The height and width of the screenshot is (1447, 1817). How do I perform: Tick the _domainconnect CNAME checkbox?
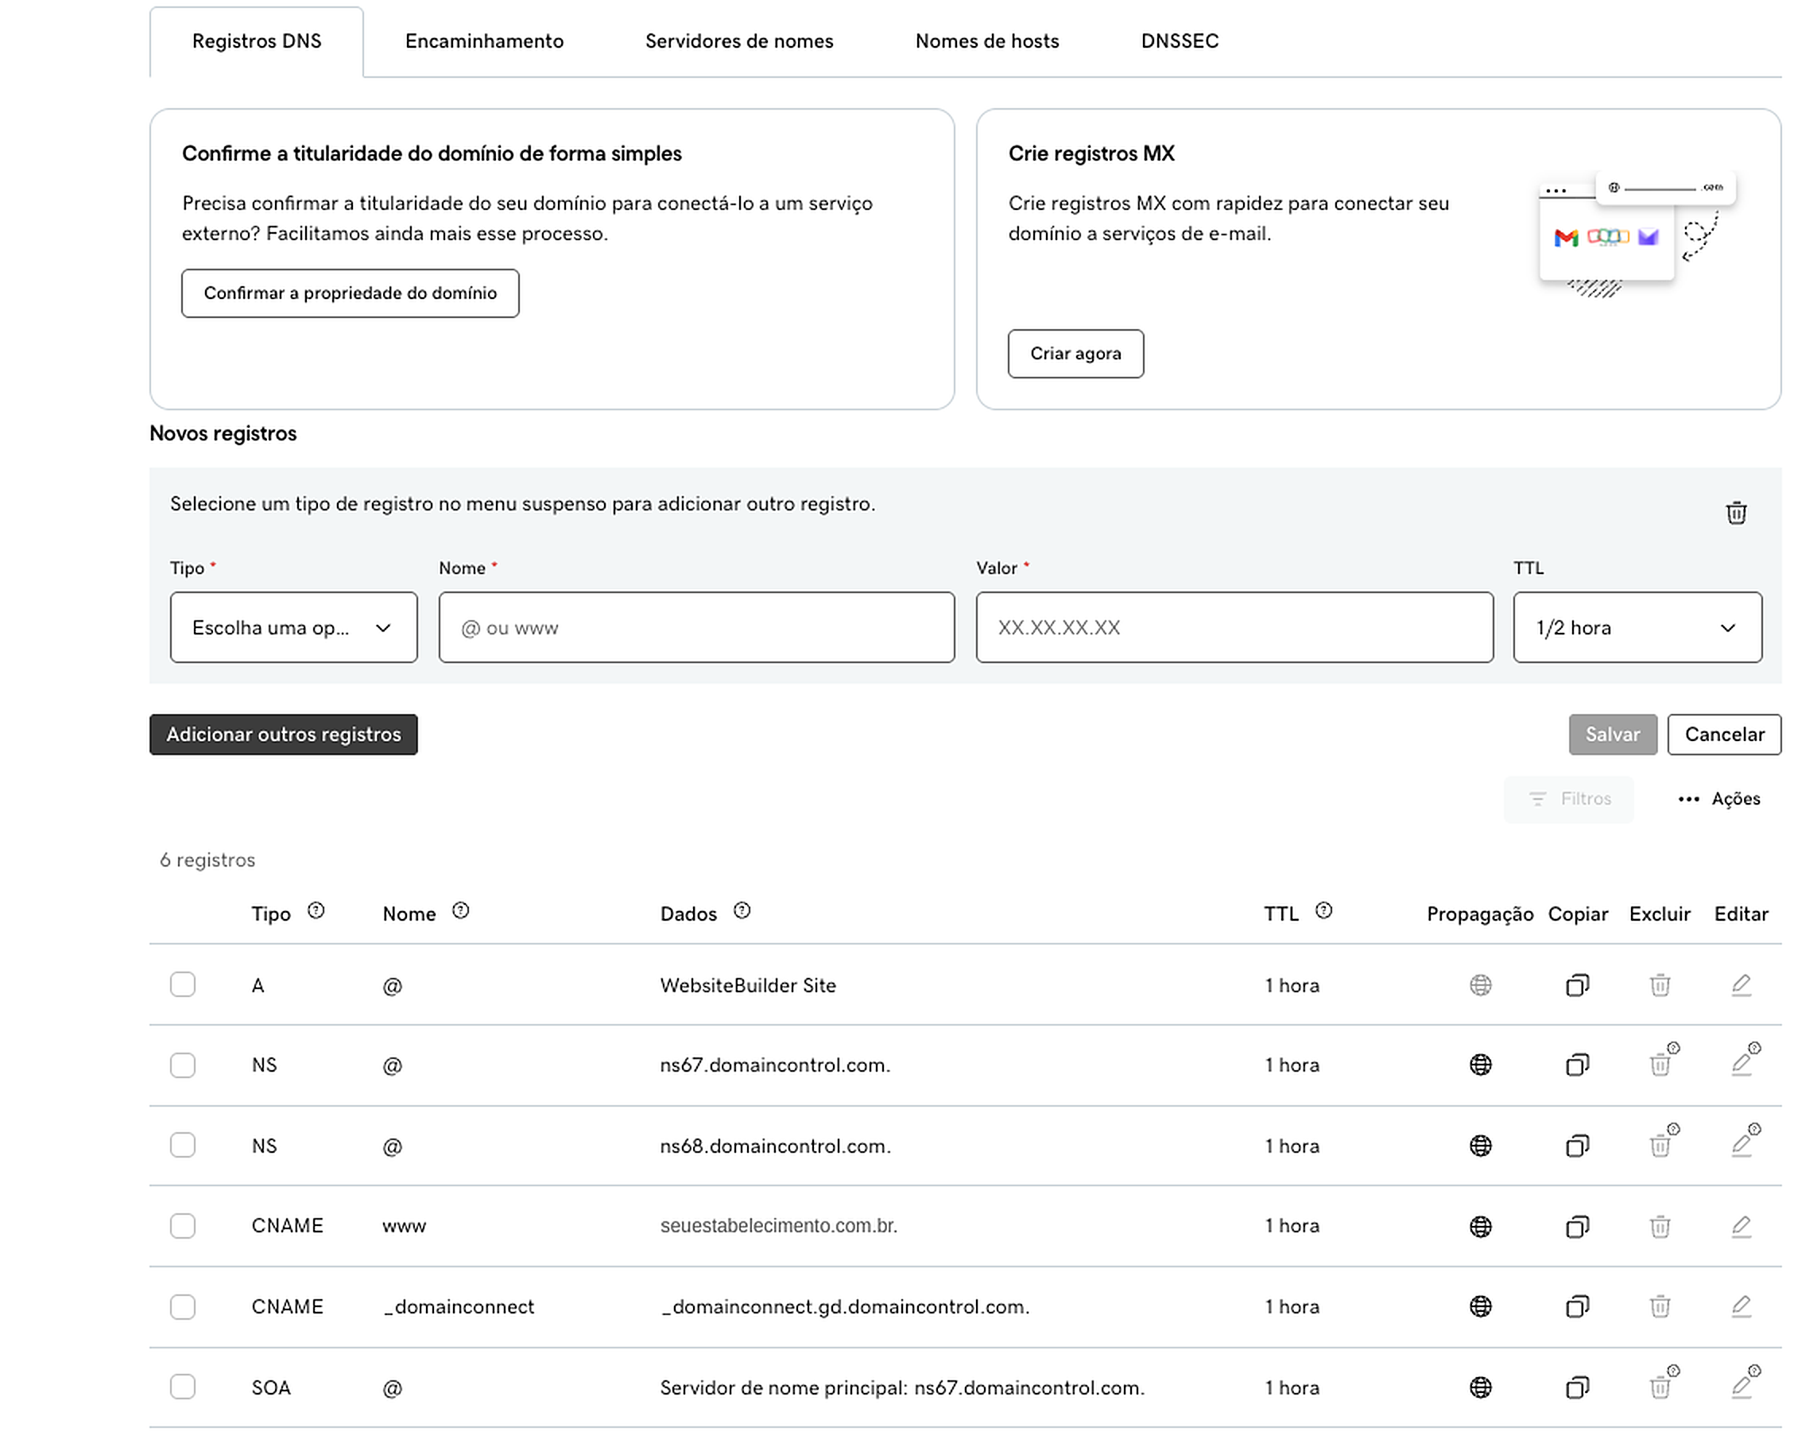[182, 1307]
